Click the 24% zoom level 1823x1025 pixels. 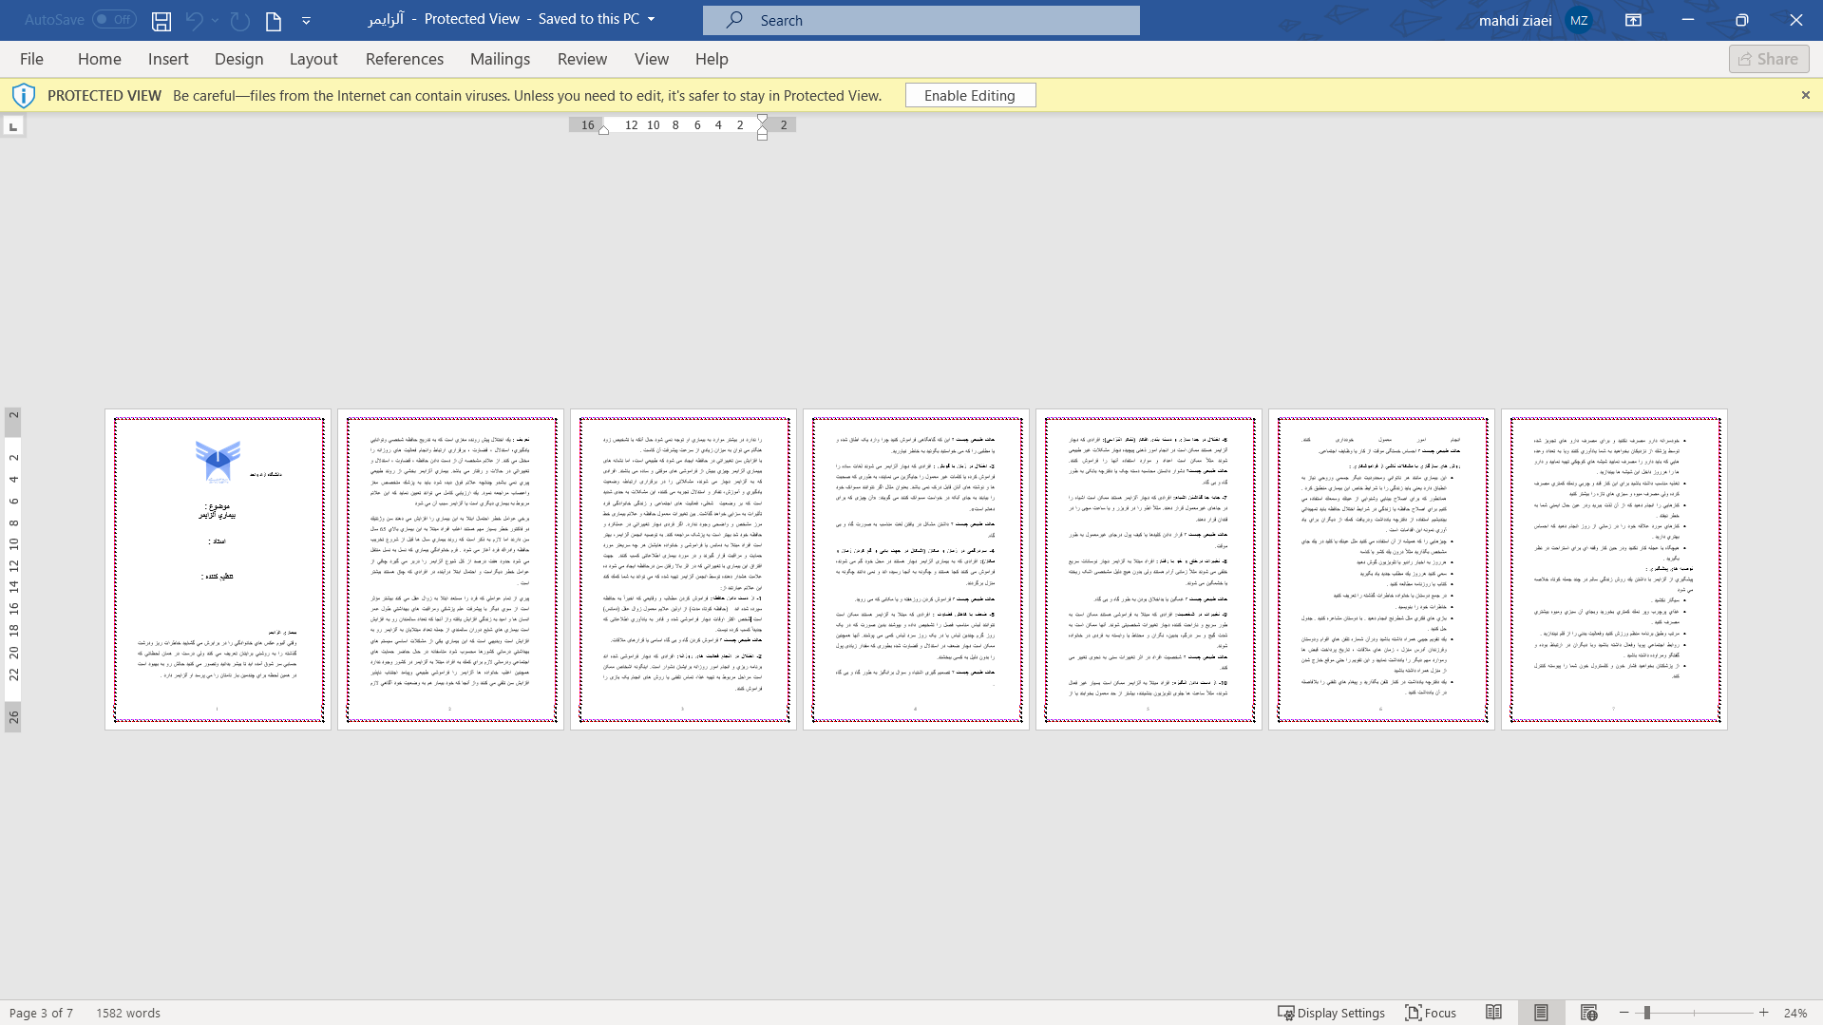click(1795, 1013)
